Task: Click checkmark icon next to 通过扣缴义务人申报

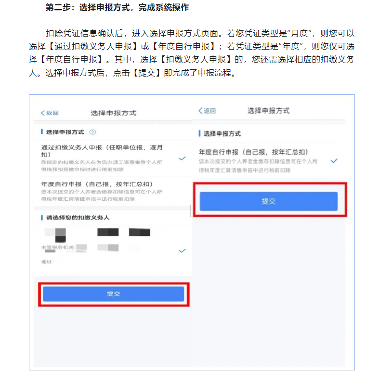Action: (x=182, y=158)
